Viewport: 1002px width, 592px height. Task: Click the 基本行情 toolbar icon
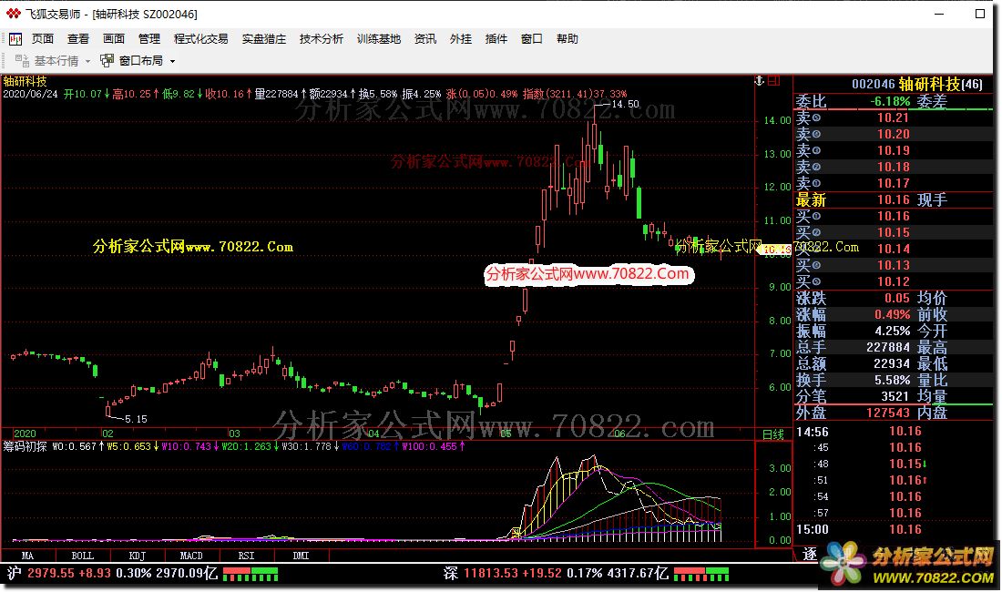(22, 61)
